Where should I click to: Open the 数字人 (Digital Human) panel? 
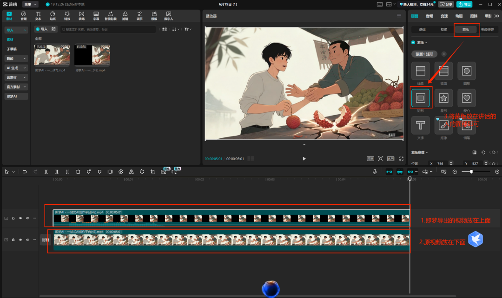point(168,15)
